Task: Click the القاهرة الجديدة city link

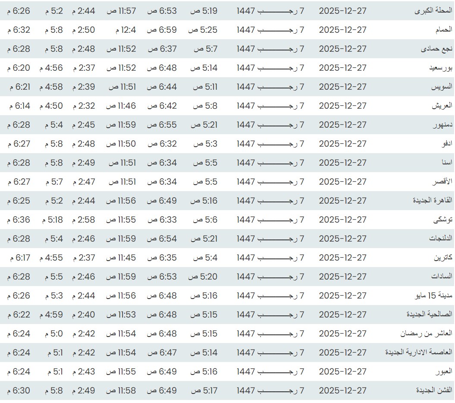Action: pos(432,201)
